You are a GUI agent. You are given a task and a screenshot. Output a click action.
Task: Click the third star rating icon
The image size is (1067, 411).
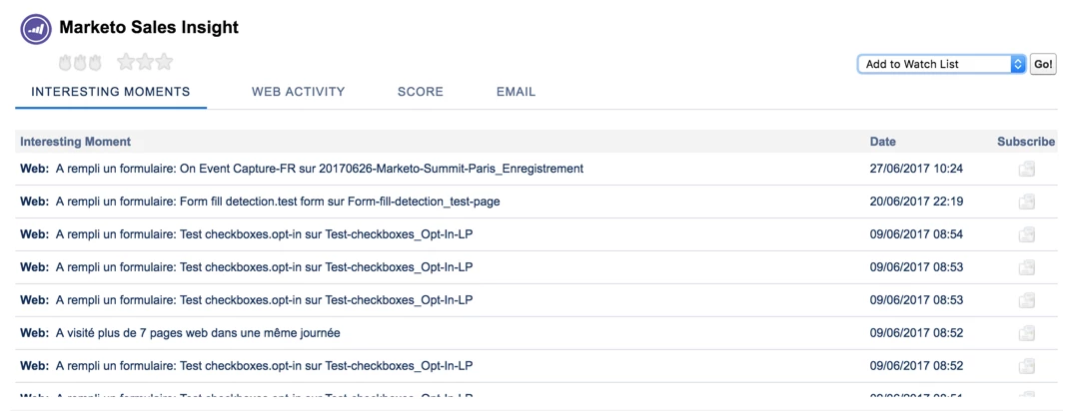[164, 63]
